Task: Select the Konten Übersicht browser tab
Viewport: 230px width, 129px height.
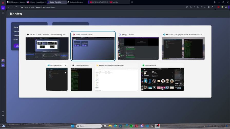Action: [x=57, y=2]
